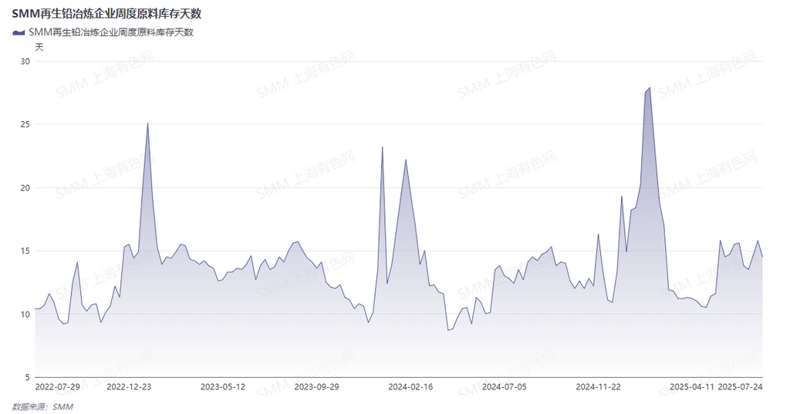Click x-axis date 2025-04-11

(x=692, y=387)
